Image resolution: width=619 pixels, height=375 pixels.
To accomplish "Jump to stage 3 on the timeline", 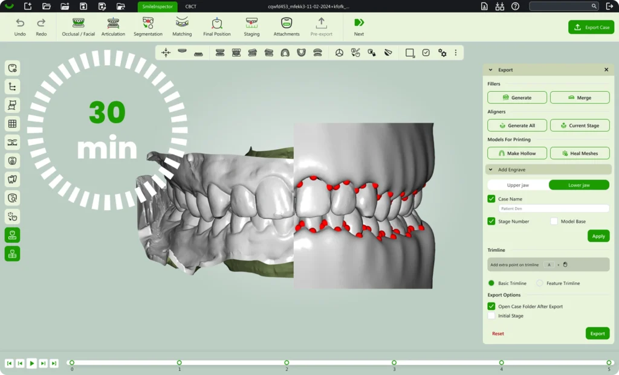I will click(394, 363).
